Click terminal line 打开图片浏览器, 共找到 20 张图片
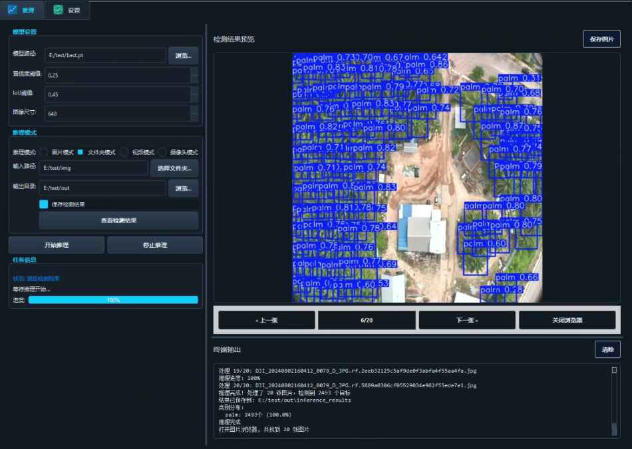The height and width of the screenshot is (449, 632). coord(263,429)
